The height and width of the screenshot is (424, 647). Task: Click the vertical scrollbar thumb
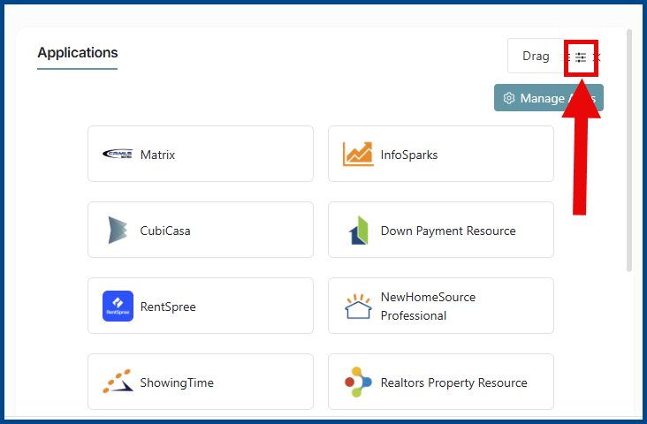629,150
